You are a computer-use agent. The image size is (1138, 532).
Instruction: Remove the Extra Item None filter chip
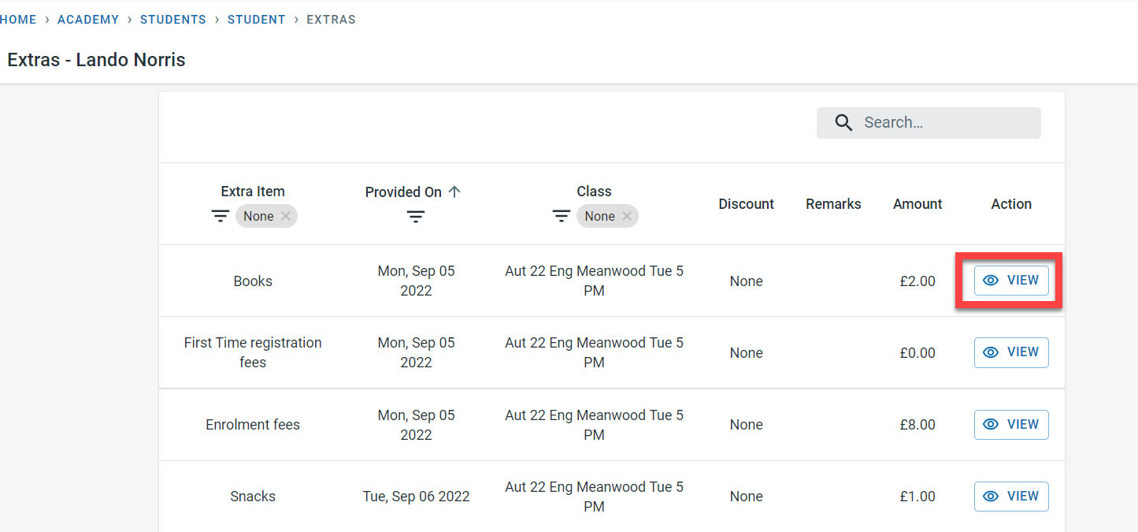(286, 216)
